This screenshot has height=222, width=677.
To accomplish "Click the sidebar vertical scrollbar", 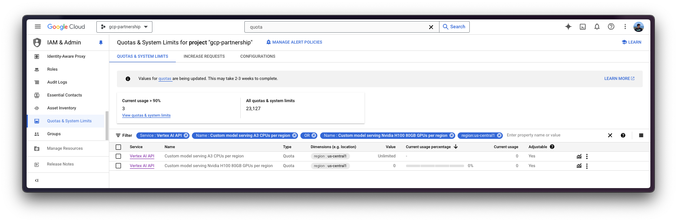I will pos(107,126).
